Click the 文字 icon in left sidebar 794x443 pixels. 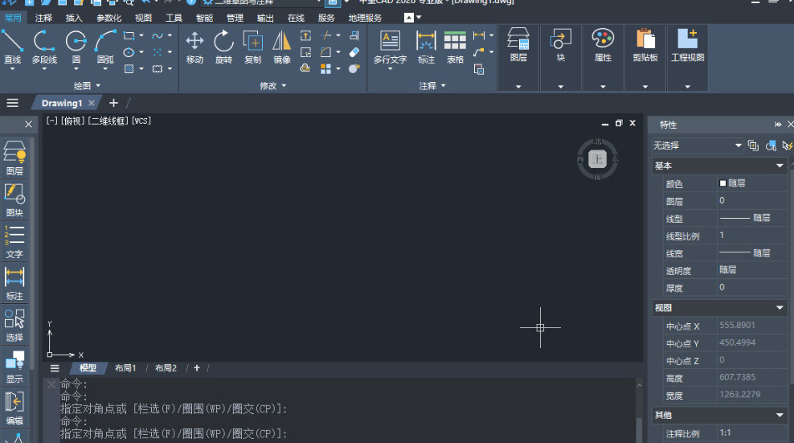pos(14,241)
